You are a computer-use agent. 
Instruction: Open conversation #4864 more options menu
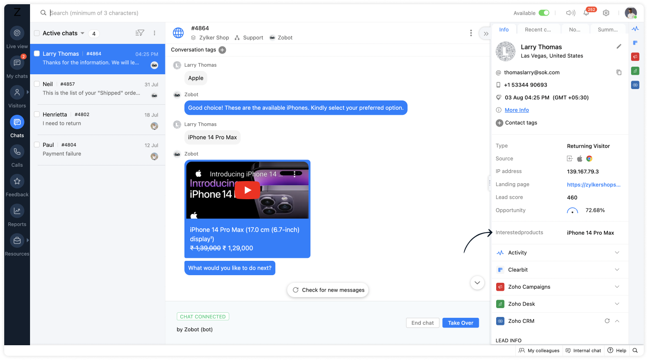pos(471,33)
